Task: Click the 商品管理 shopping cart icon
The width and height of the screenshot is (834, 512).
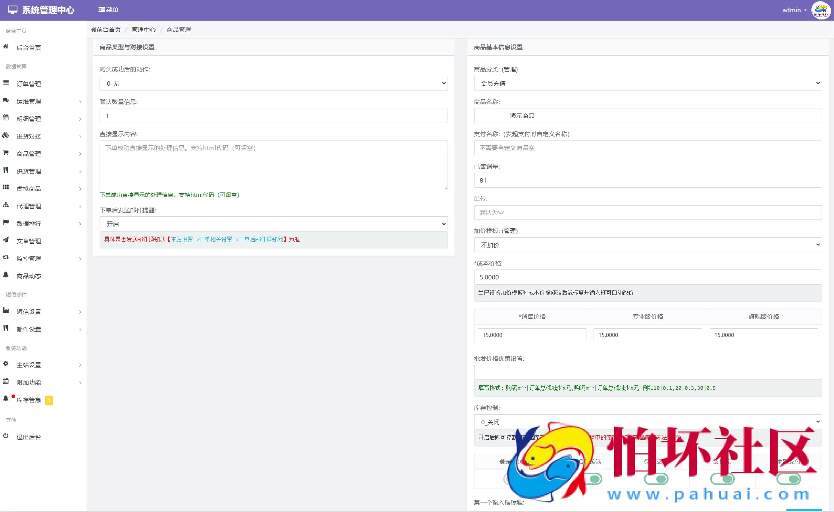Action: coord(6,153)
